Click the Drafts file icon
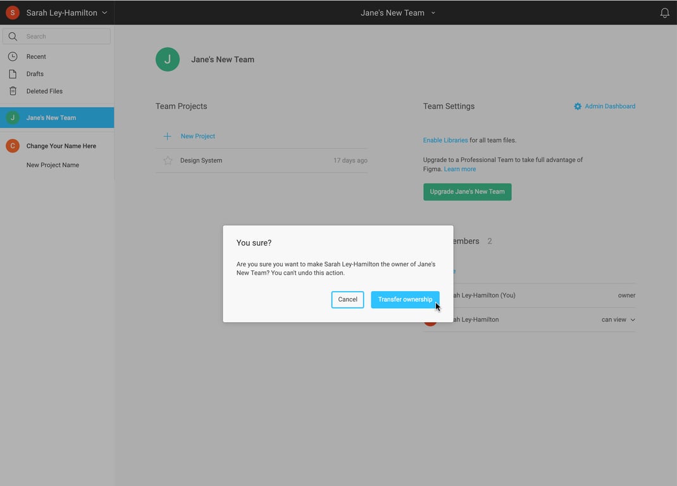This screenshot has height=486, width=677. (13, 74)
